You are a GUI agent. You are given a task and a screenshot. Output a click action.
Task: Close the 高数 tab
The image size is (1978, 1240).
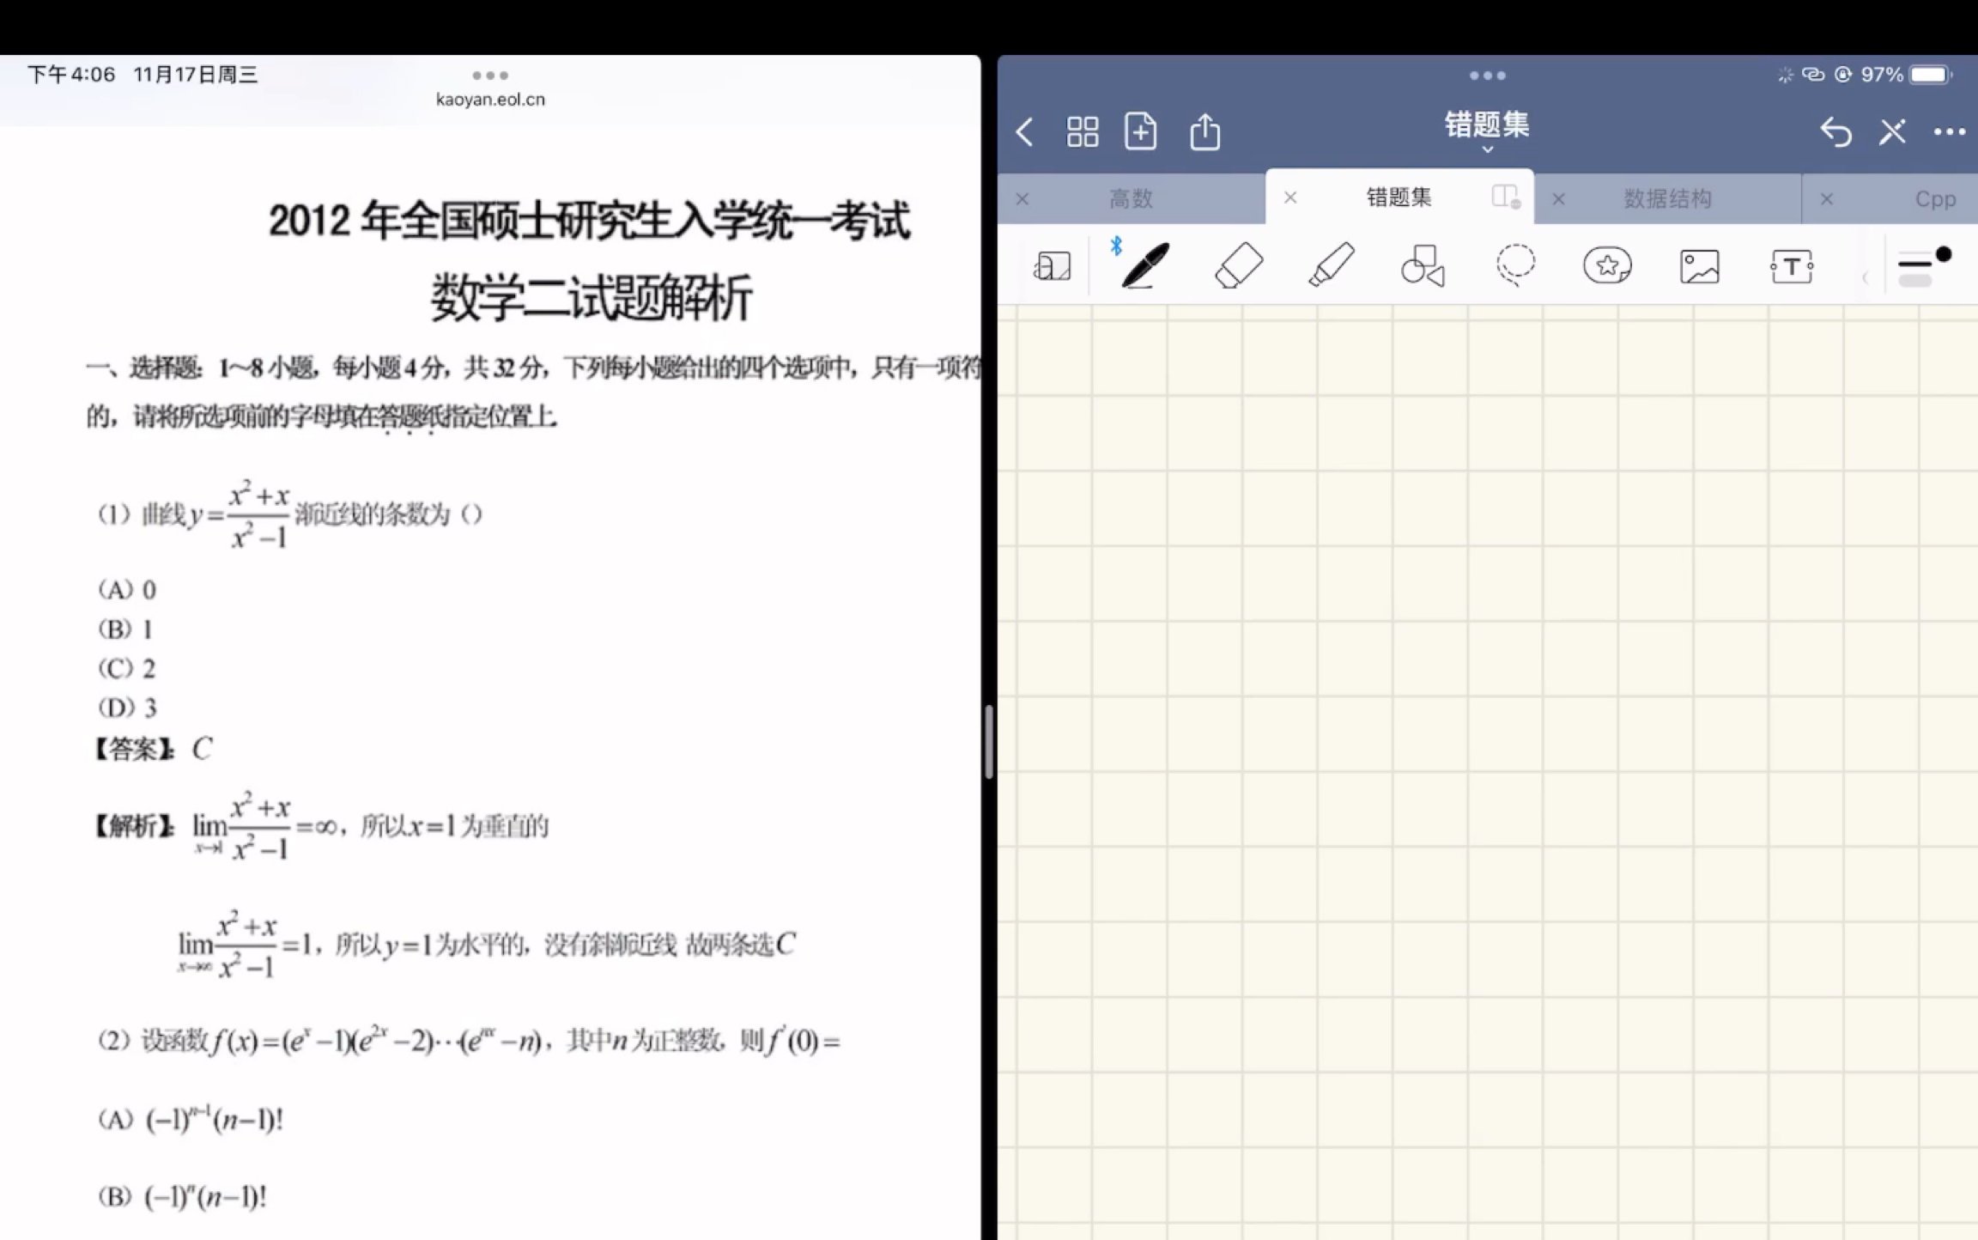click(1022, 198)
